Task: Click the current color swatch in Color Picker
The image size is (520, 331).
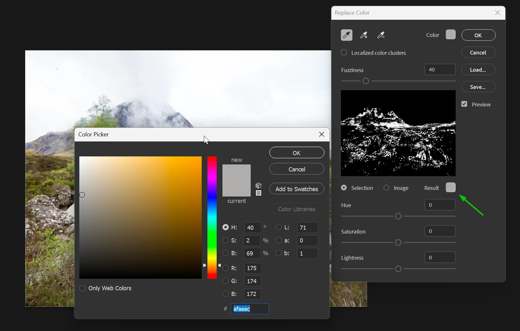Action: [236, 189]
